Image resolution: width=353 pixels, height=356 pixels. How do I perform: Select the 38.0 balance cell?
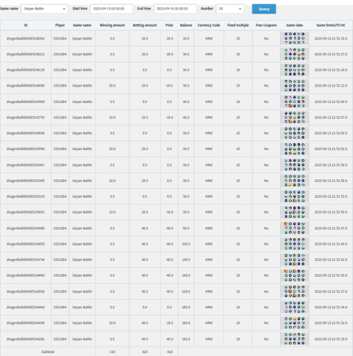tap(186, 54)
